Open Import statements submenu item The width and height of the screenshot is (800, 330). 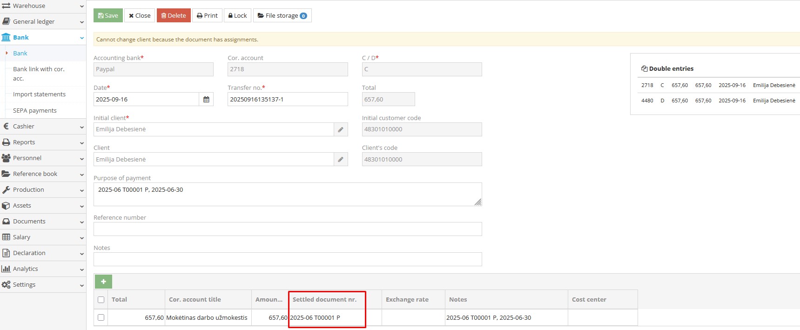39,94
